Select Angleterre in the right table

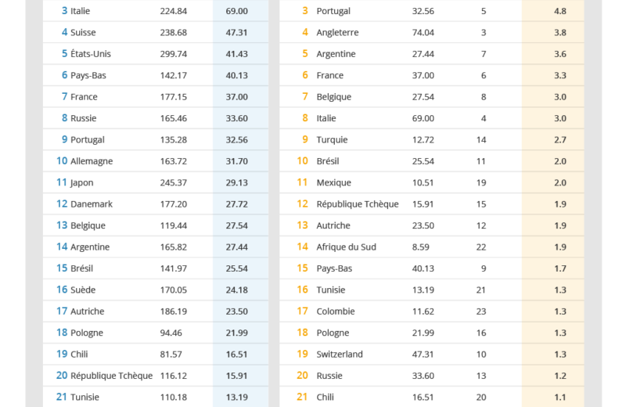coord(337,33)
